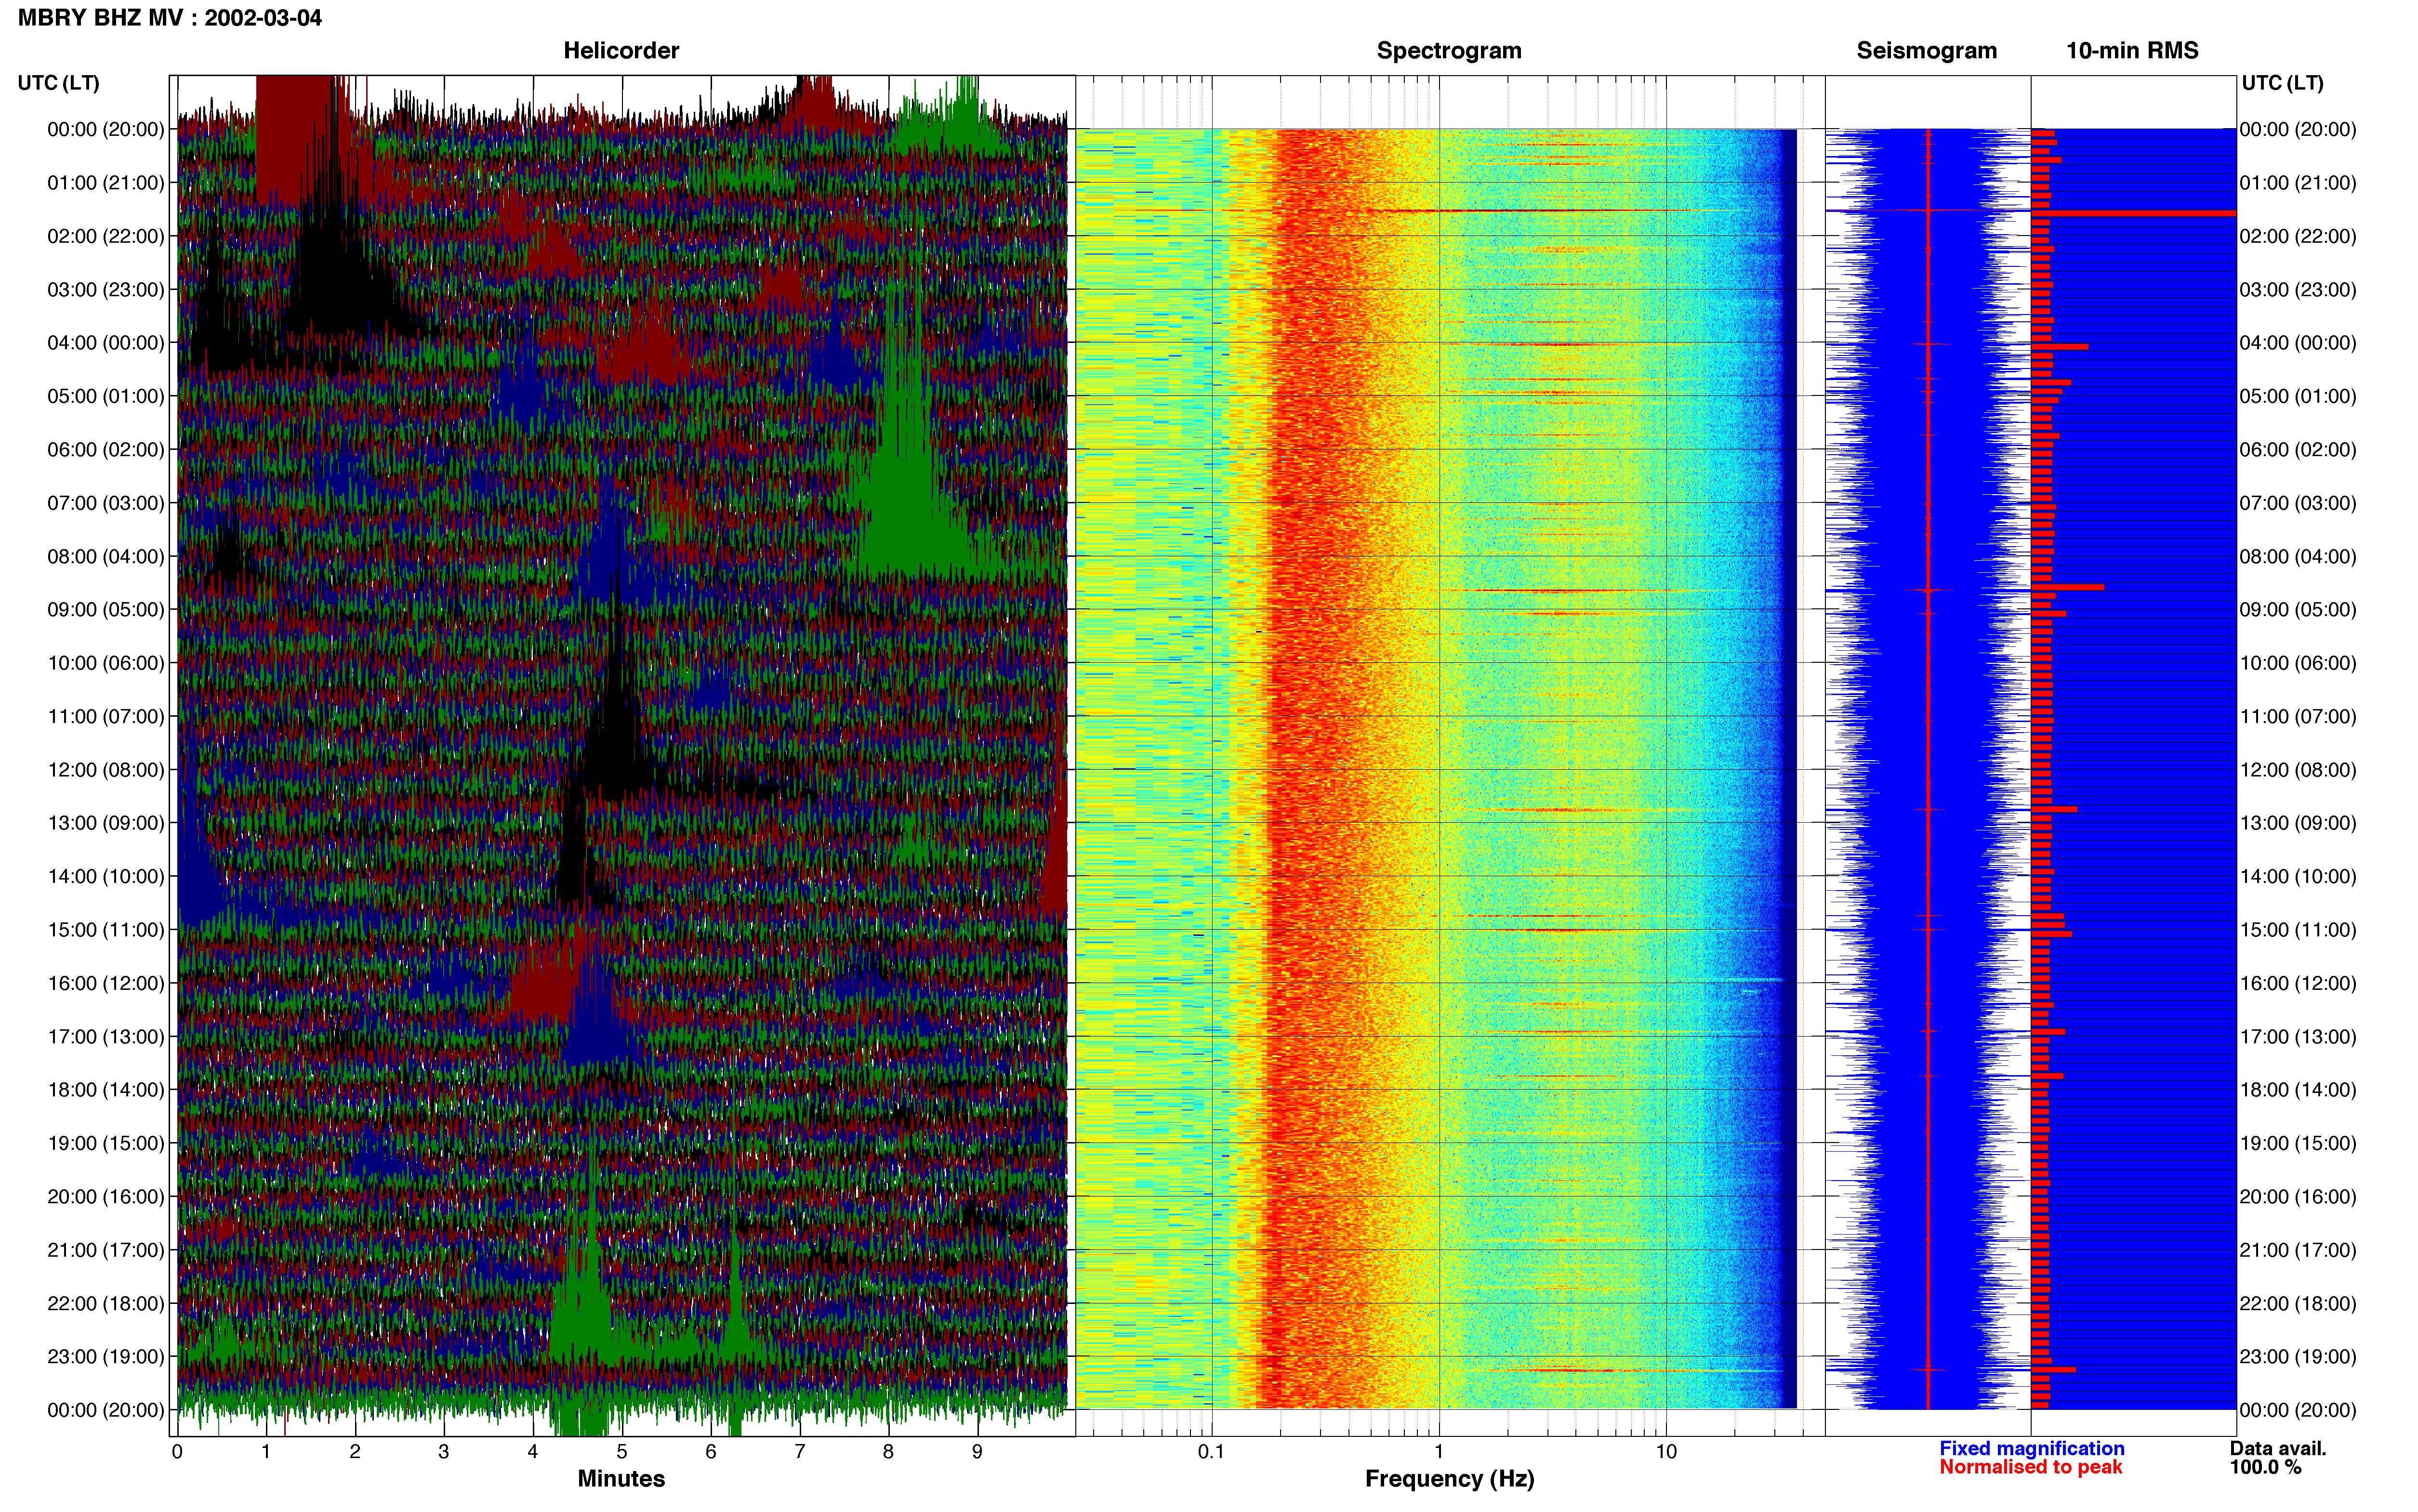Click the "1" tick on the frequency axis

tap(1439, 1452)
